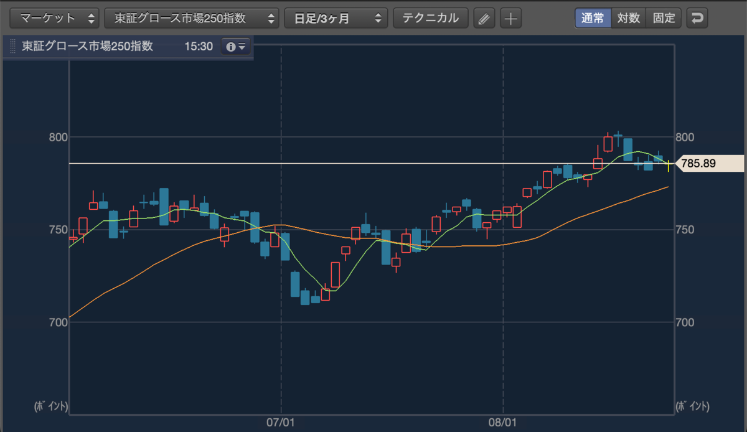Expand the legend options arrow menu
Screen dimensions: 747x432
tap(242, 47)
